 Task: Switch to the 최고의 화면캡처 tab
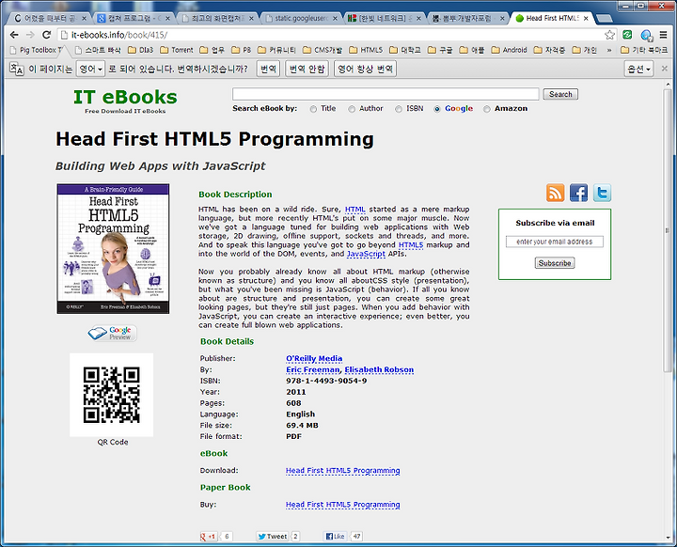[218, 18]
